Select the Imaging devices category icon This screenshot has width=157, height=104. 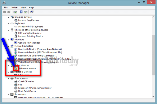[x=12, y=17]
